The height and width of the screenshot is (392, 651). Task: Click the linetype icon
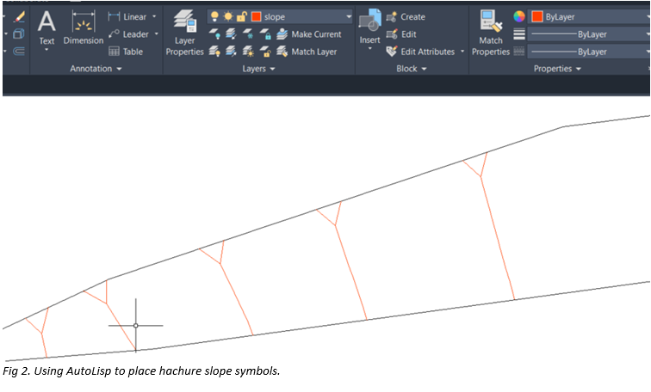coord(519,52)
